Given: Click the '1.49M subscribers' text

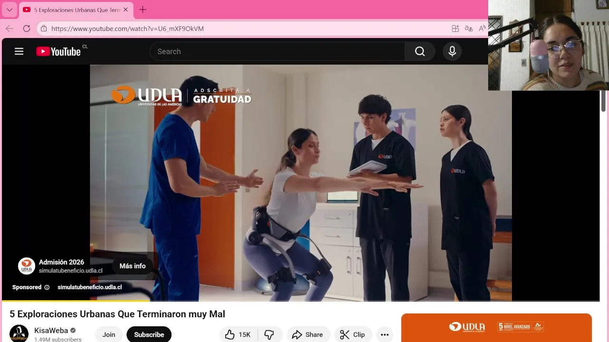Looking at the screenshot, I should click(x=58, y=340).
